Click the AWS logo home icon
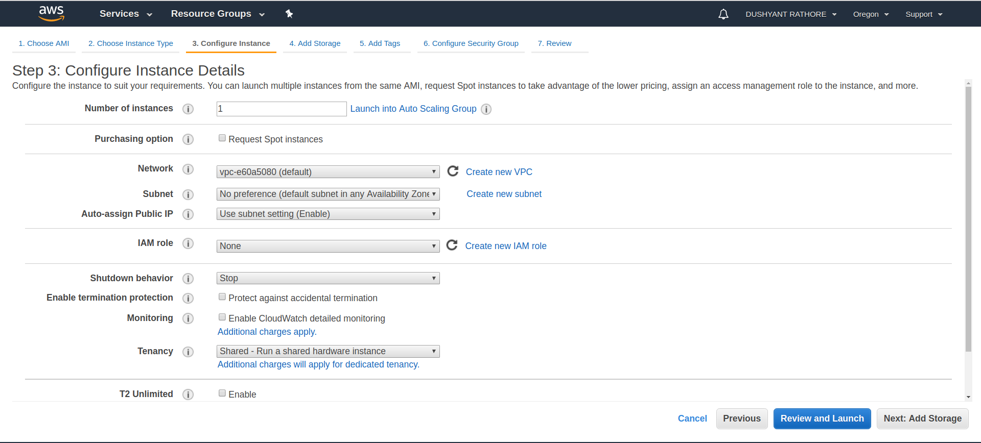The width and height of the screenshot is (981, 443). [x=52, y=13]
